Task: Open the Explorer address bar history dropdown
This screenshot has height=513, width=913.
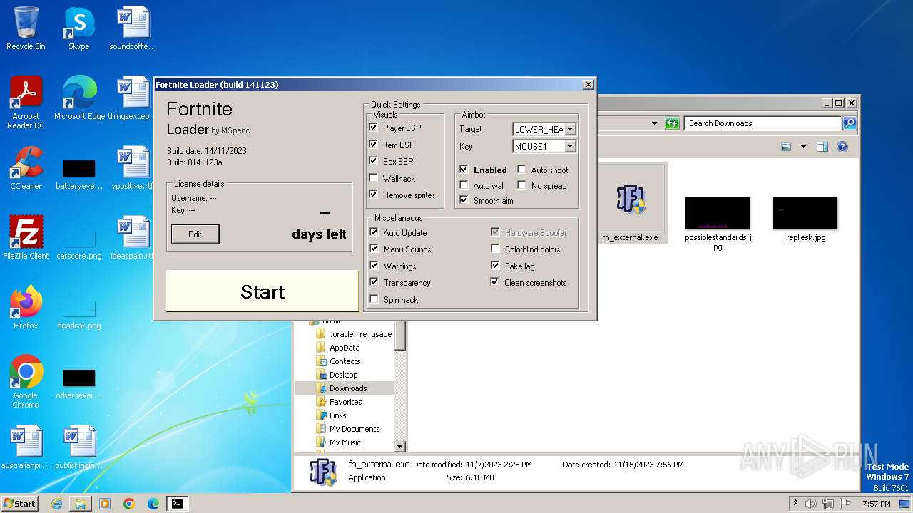Action: coord(654,123)
